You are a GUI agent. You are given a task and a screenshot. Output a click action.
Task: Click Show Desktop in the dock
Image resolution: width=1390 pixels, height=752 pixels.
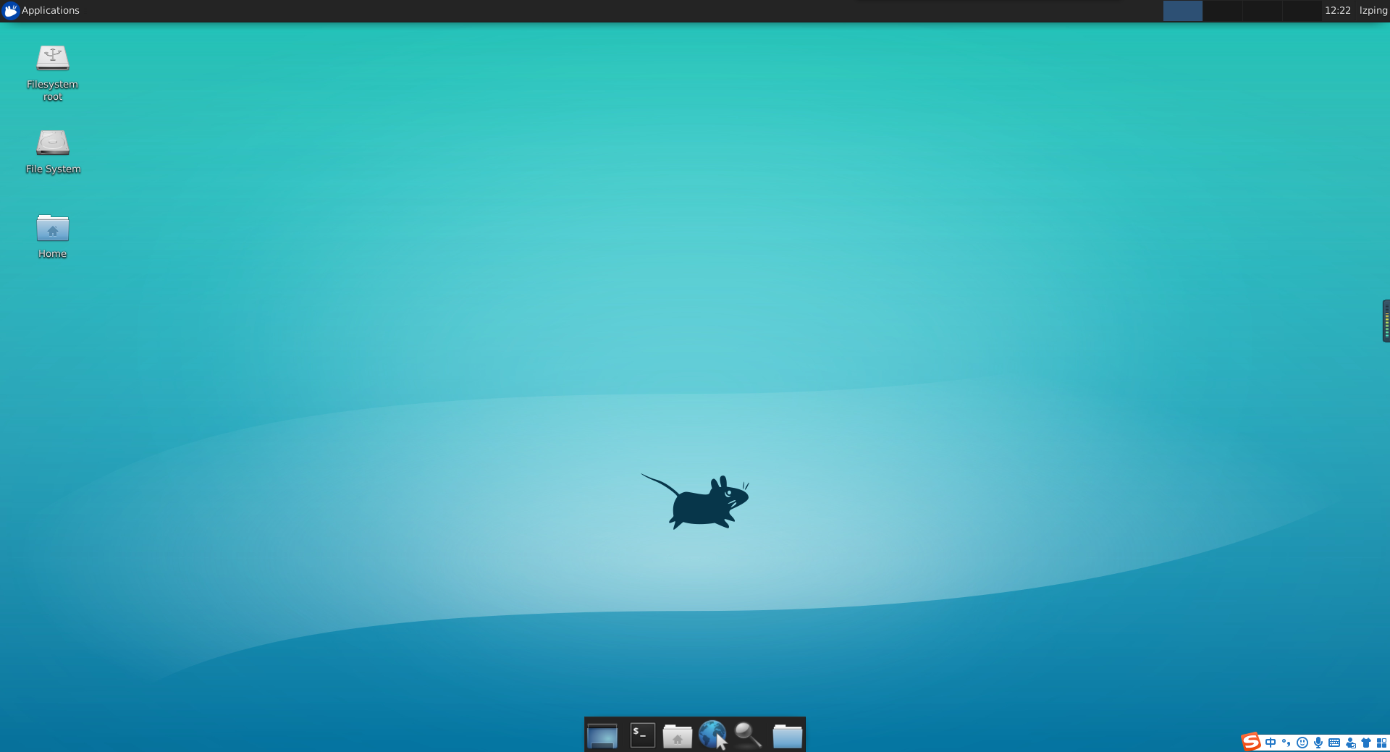[x=602, y=735]
